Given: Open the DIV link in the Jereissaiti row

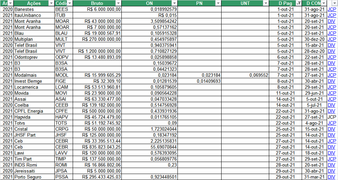Looking at the screenshot, I should coord(331,171).
